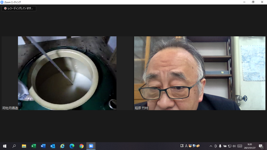This screenshot has width=267, height=150.
Task: Open the network status tray icon
Action: pos(229,146)
